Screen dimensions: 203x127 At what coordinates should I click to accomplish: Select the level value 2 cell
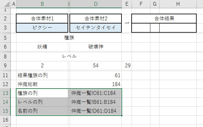pos(42,65)
